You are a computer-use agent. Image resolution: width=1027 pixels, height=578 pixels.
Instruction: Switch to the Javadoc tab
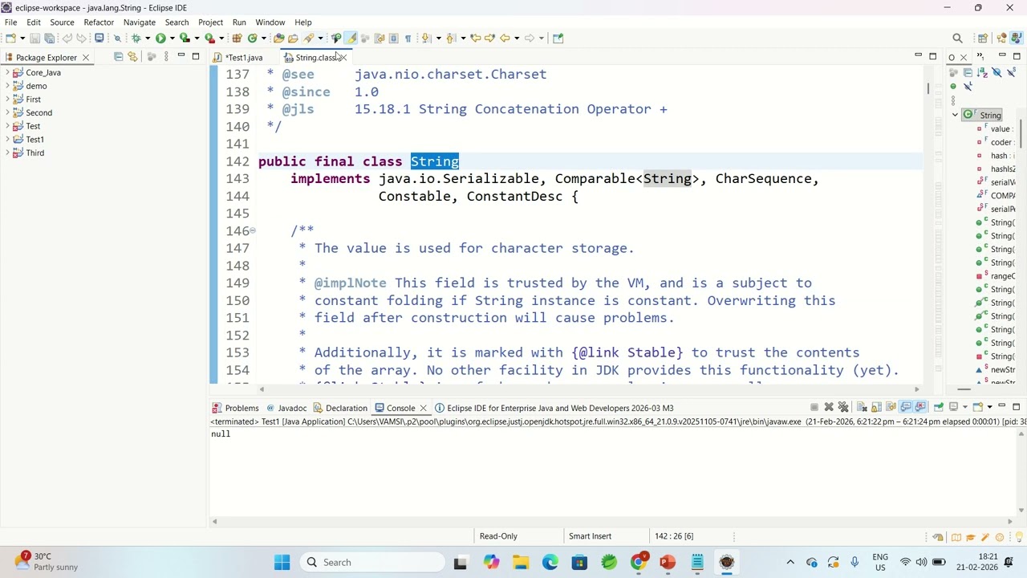(286, 408)
